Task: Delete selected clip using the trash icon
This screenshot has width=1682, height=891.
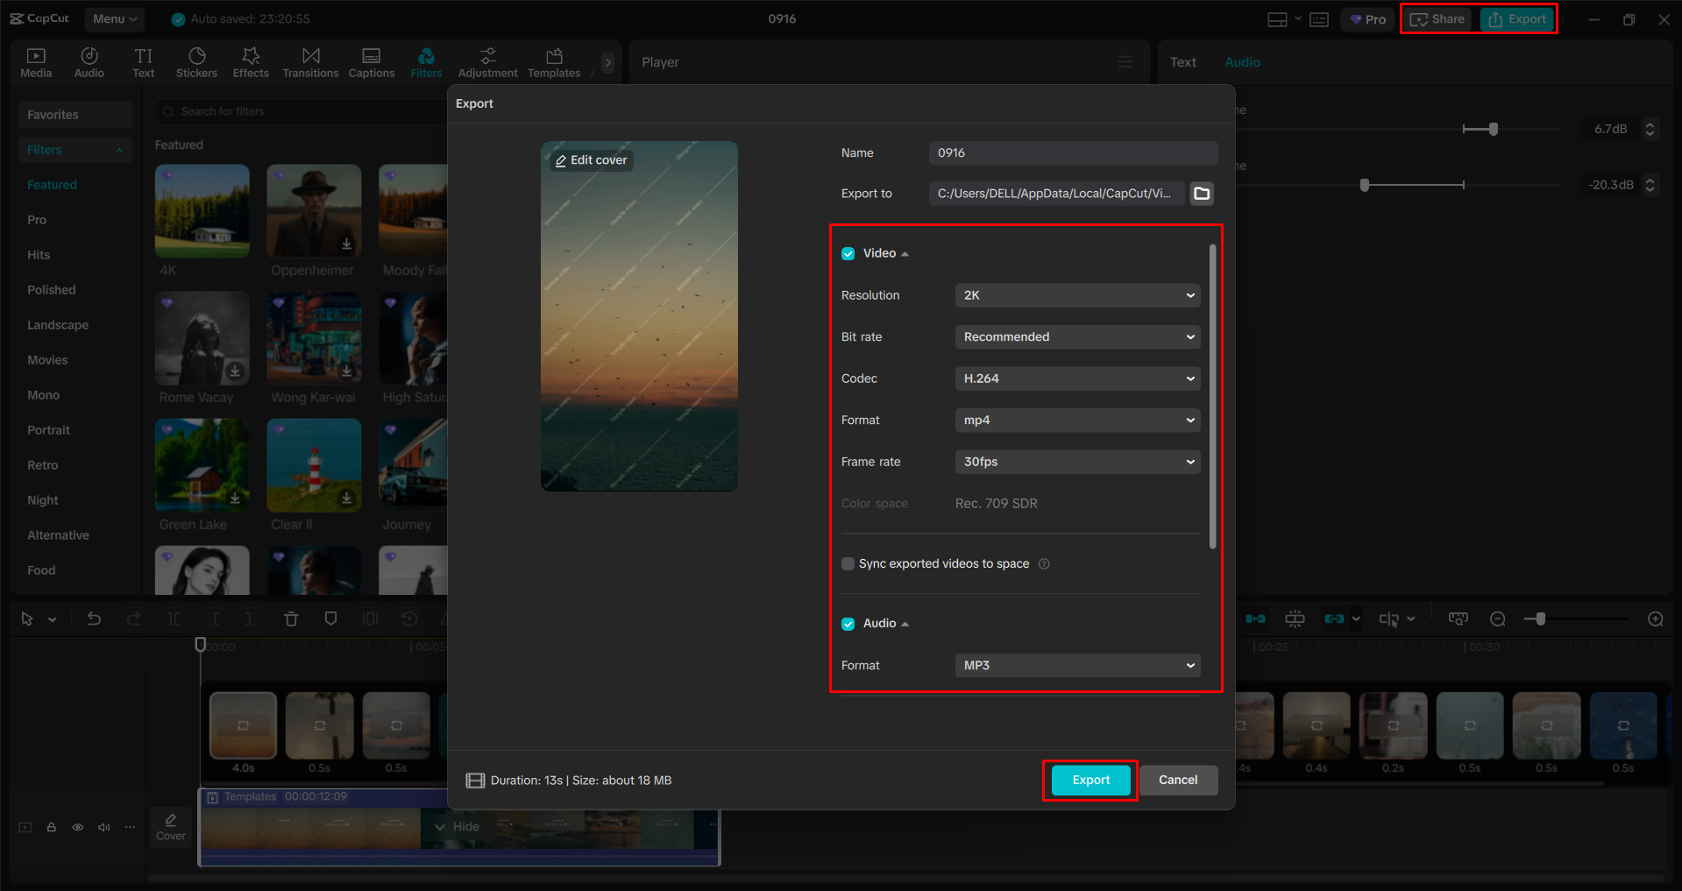Action: 291,619
